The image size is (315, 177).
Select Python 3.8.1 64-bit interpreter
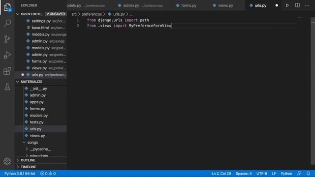[x=20, y=174]
